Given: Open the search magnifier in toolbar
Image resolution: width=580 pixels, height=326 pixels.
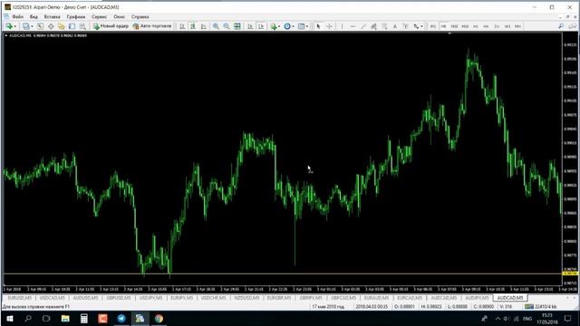Looking at the screenshot, I should coord(561,26).
